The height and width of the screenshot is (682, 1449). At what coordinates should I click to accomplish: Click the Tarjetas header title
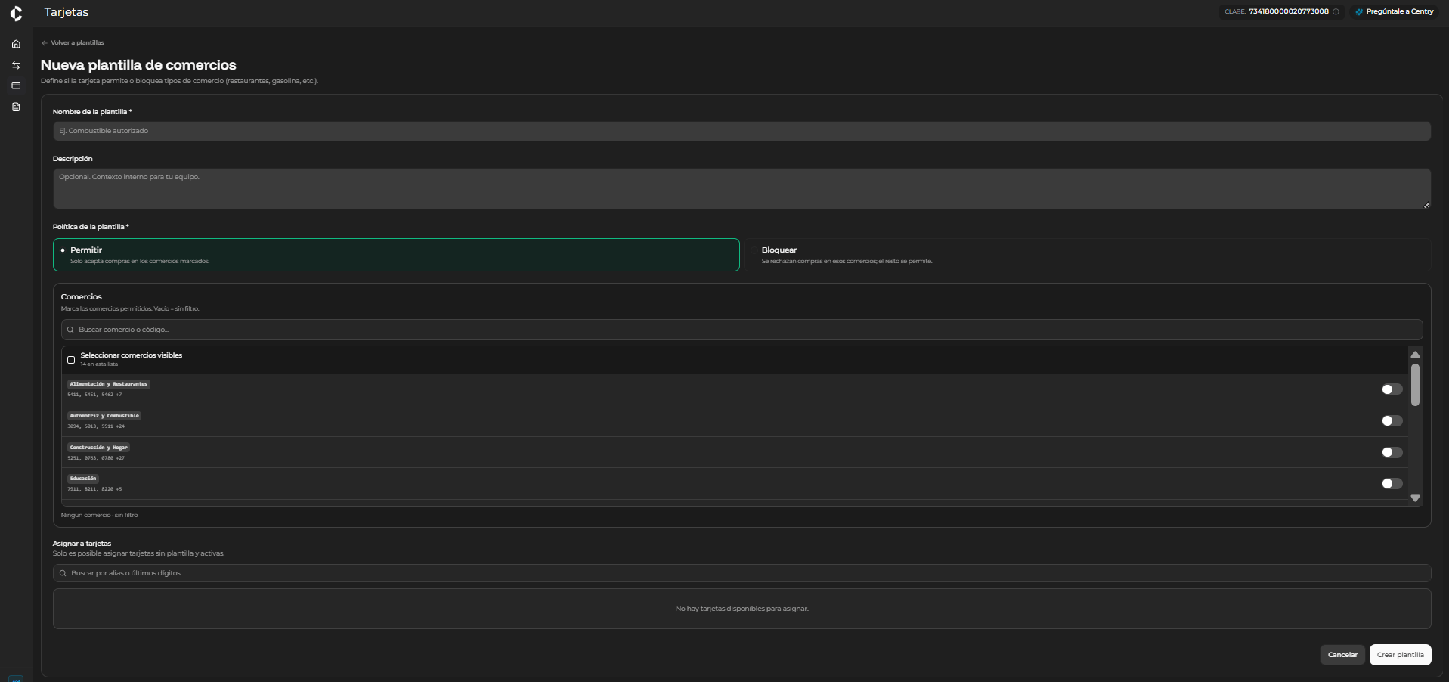pos(67,12)
